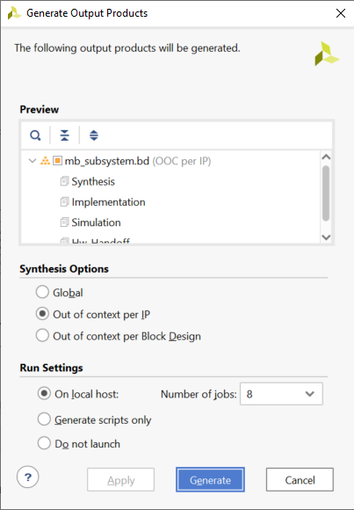This screenshot has height=510, width=354.
Task: Select the Simulation entry in Preview
Action: click(x=96, y=222)
